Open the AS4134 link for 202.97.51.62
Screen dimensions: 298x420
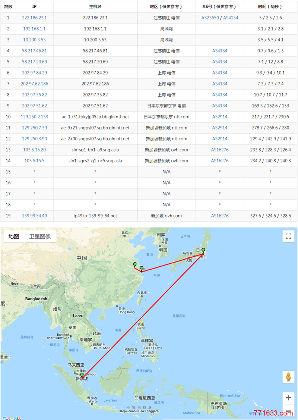(x=220, y=106)
